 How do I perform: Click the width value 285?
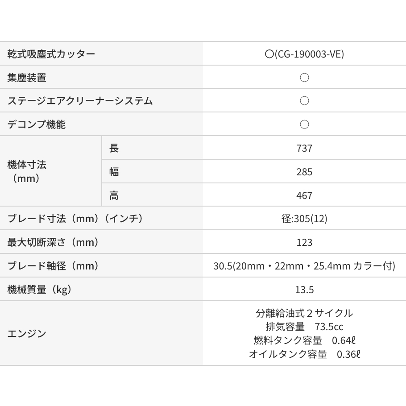[x=304, y=172]
